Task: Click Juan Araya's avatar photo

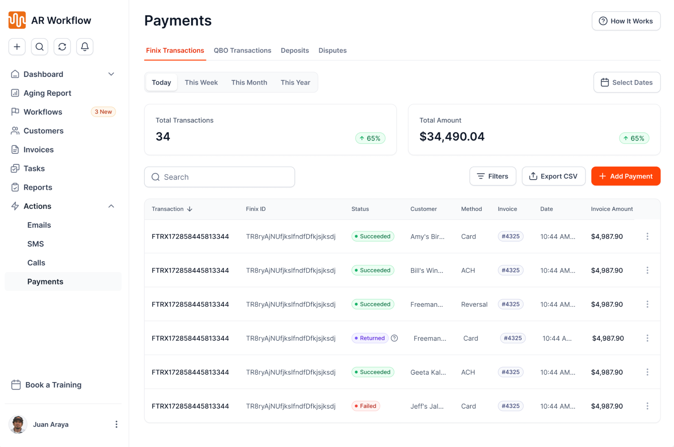Action: [18, 424]
